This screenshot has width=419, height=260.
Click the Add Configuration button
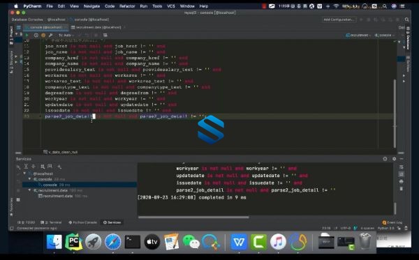[339, 20]
